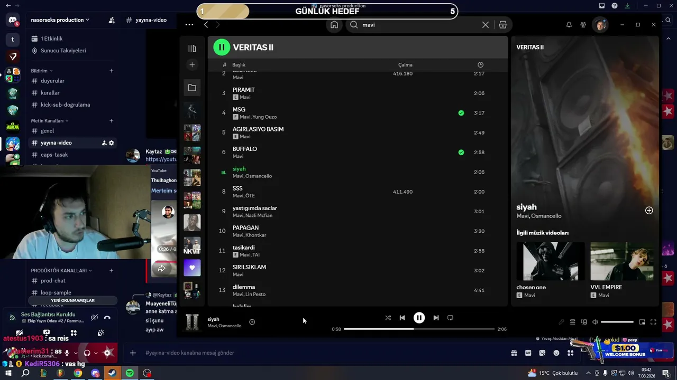Image resolution: width=677 pixels, height=380 pixels.
Task: Play the track yastıgımda saclar
Action: pyautogui.click(x=358, y=211)
